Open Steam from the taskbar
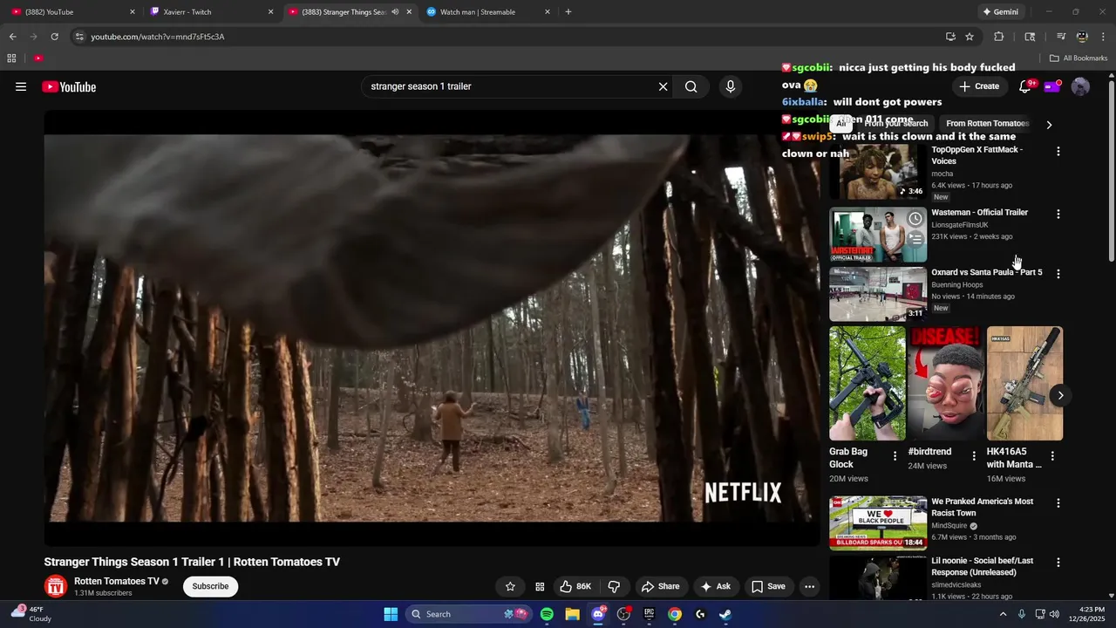Viewport: 1116px width, 628px height. [x=725, y=614]
